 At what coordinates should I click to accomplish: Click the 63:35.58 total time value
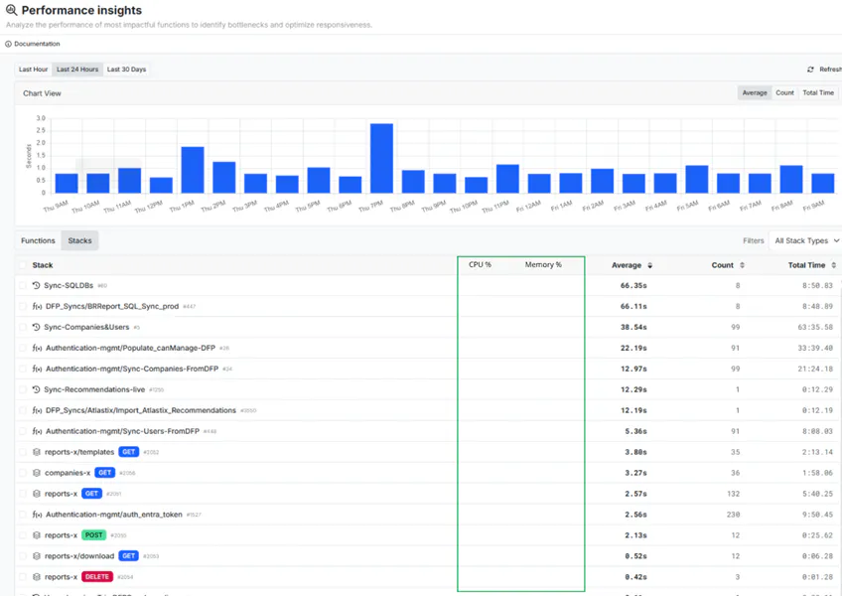(815, 327)
